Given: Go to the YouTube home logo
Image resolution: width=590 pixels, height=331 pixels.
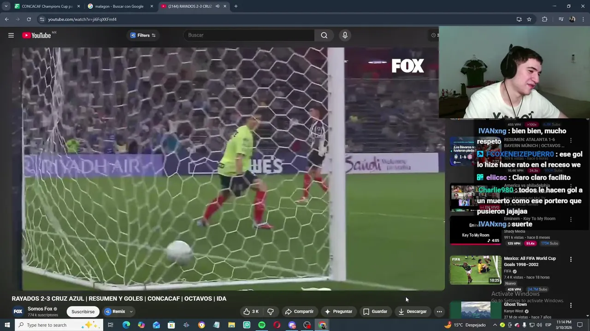Looking at the screenshot, I should tap(36, 35).
